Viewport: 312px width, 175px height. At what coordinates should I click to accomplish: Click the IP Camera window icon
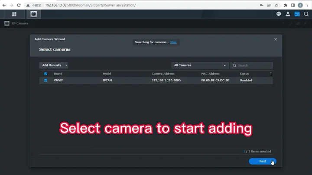point(7,23)
